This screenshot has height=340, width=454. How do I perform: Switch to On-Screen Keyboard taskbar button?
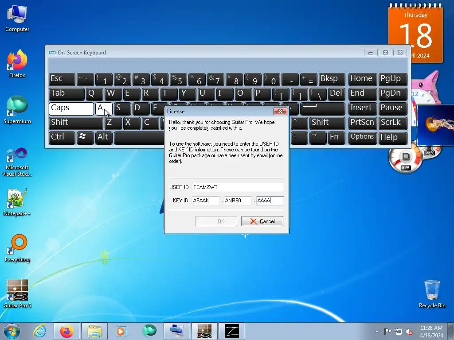click(176, 331)
